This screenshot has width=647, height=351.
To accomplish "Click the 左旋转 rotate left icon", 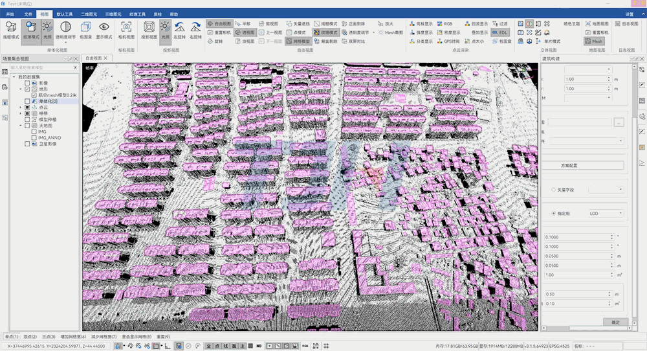I will click(x=179, y=29).
